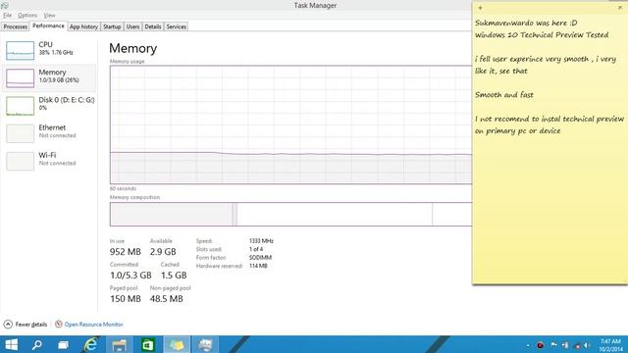Click the memory usage graph
Screen dimensions: 628x353
[290, 125]
